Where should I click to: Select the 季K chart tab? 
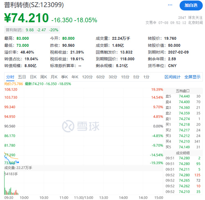(64, 77)
